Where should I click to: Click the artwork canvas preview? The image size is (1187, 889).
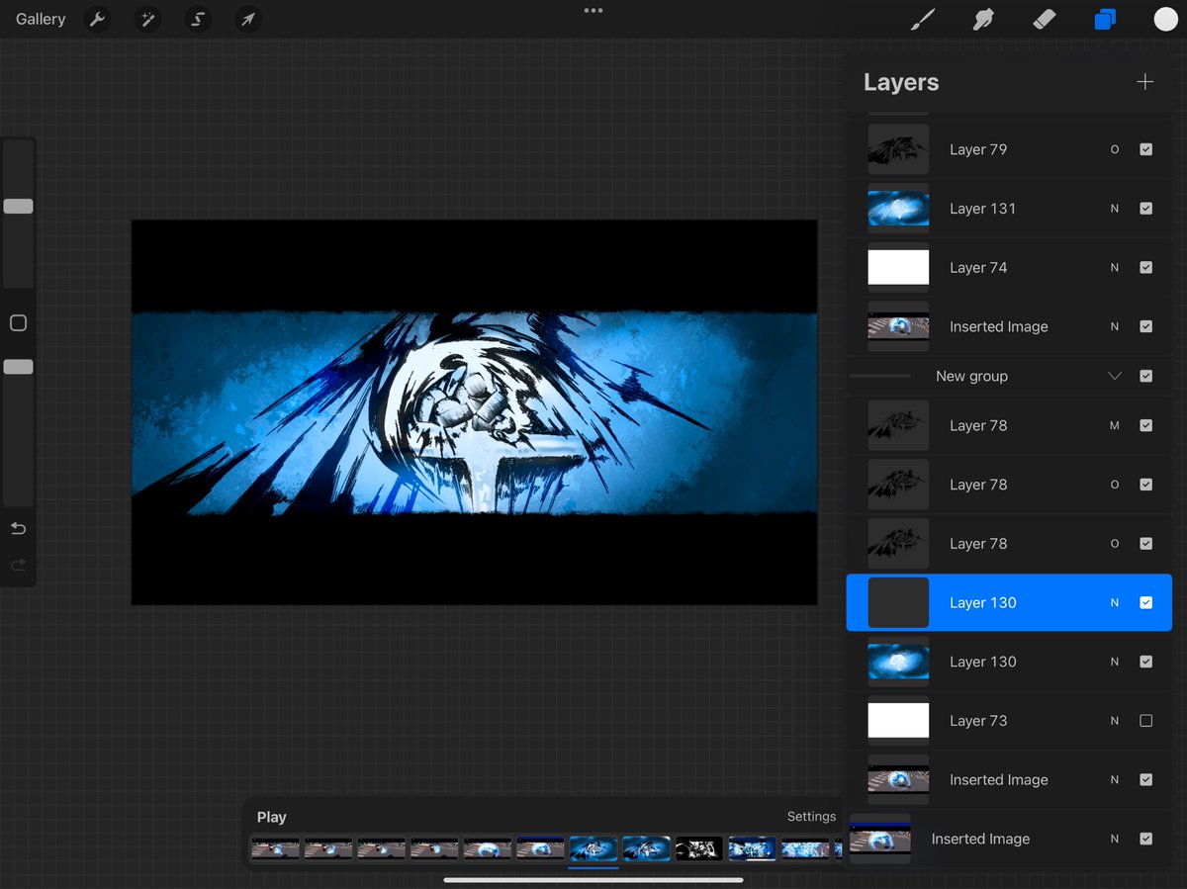474,412
